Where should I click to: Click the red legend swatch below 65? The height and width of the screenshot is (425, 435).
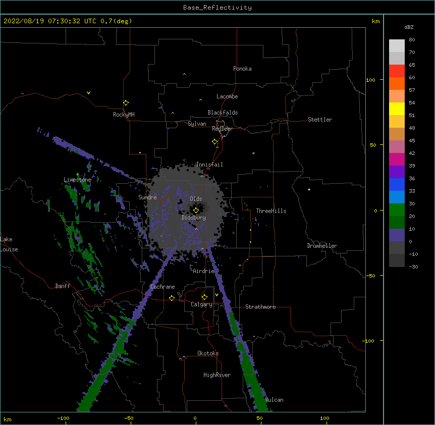click(397, 71)
